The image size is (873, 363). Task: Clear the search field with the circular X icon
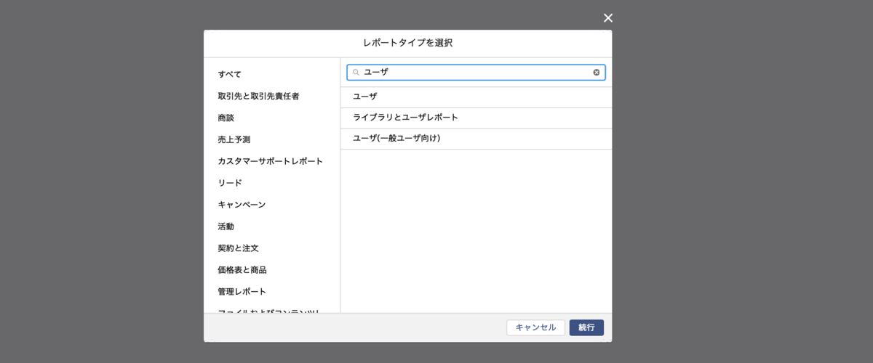point(597,73)
